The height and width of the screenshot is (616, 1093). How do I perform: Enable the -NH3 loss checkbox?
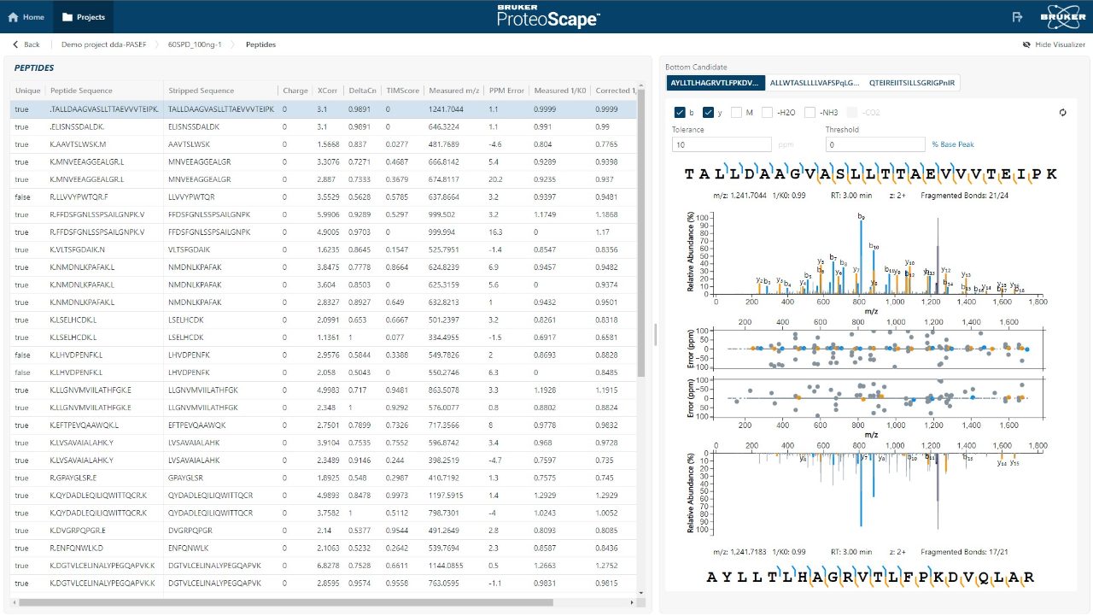pyautogui.click(x=810, y=112)
